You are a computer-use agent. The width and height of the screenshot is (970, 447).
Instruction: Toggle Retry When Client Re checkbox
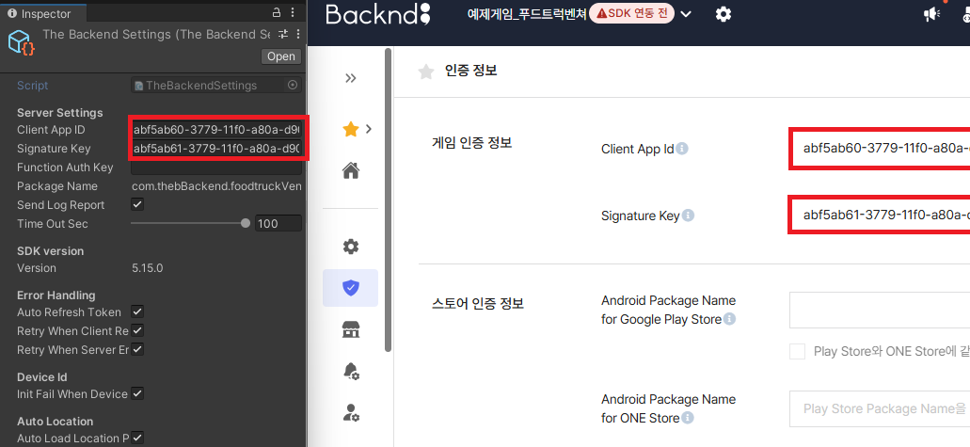click(x=137, y=330)
